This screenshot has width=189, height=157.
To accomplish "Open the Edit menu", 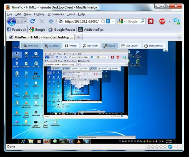I will coord(18,14).
